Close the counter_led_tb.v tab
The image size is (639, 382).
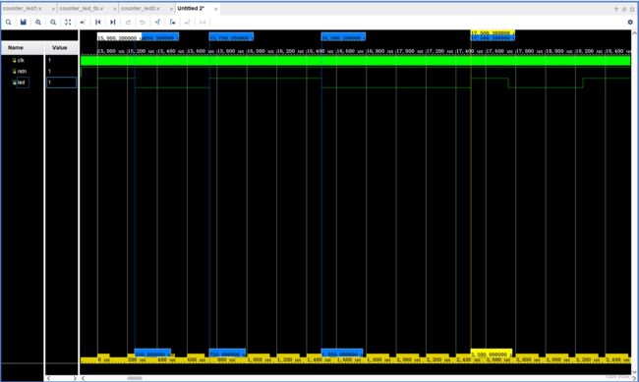coord(115,9)
